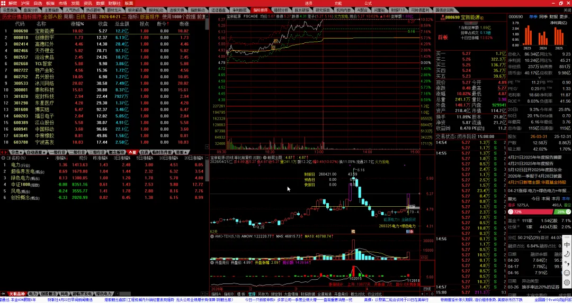572x303 pixels.
Task: Click the moon icon in floating toolbar
Action: (567, 254)
